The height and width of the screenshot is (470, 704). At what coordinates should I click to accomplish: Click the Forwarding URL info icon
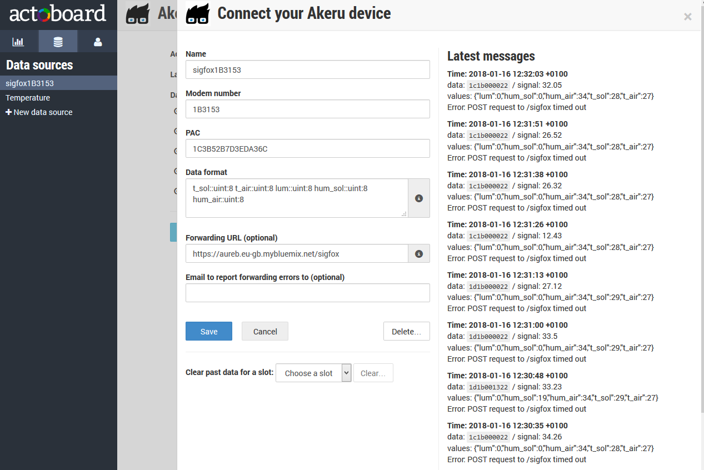[419, 254]
